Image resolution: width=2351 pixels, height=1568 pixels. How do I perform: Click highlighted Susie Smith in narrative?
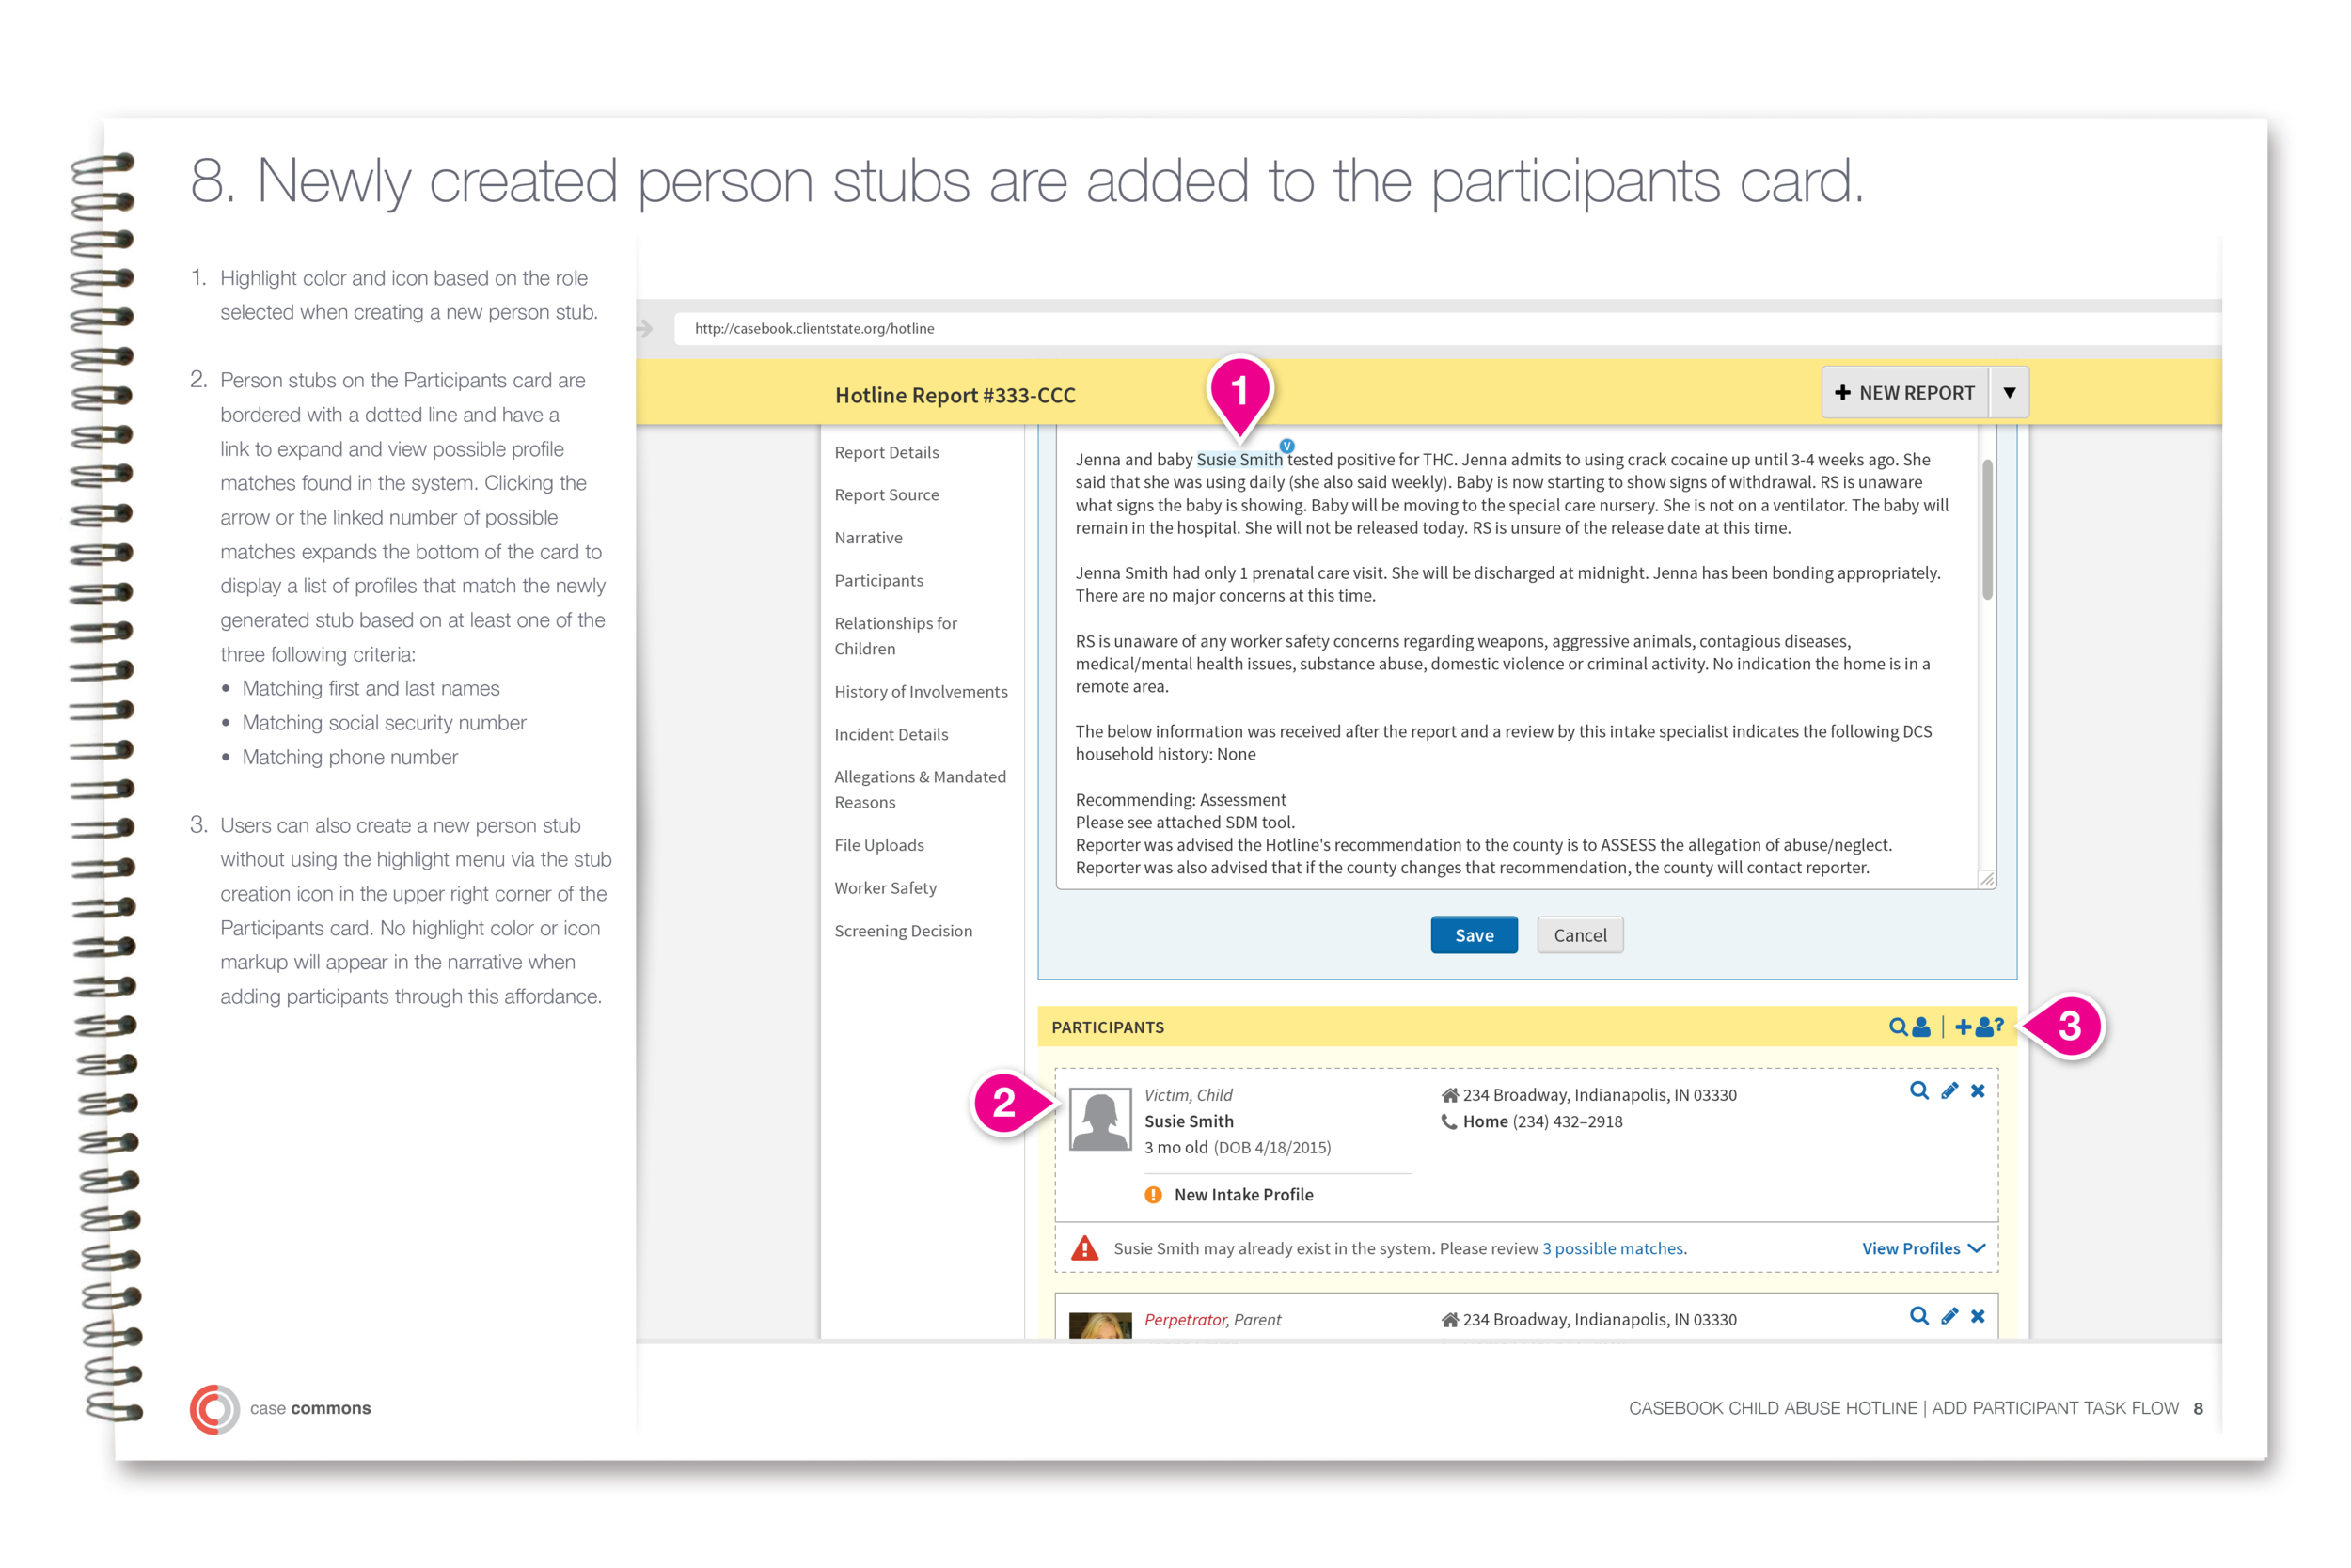[1239, 460]
